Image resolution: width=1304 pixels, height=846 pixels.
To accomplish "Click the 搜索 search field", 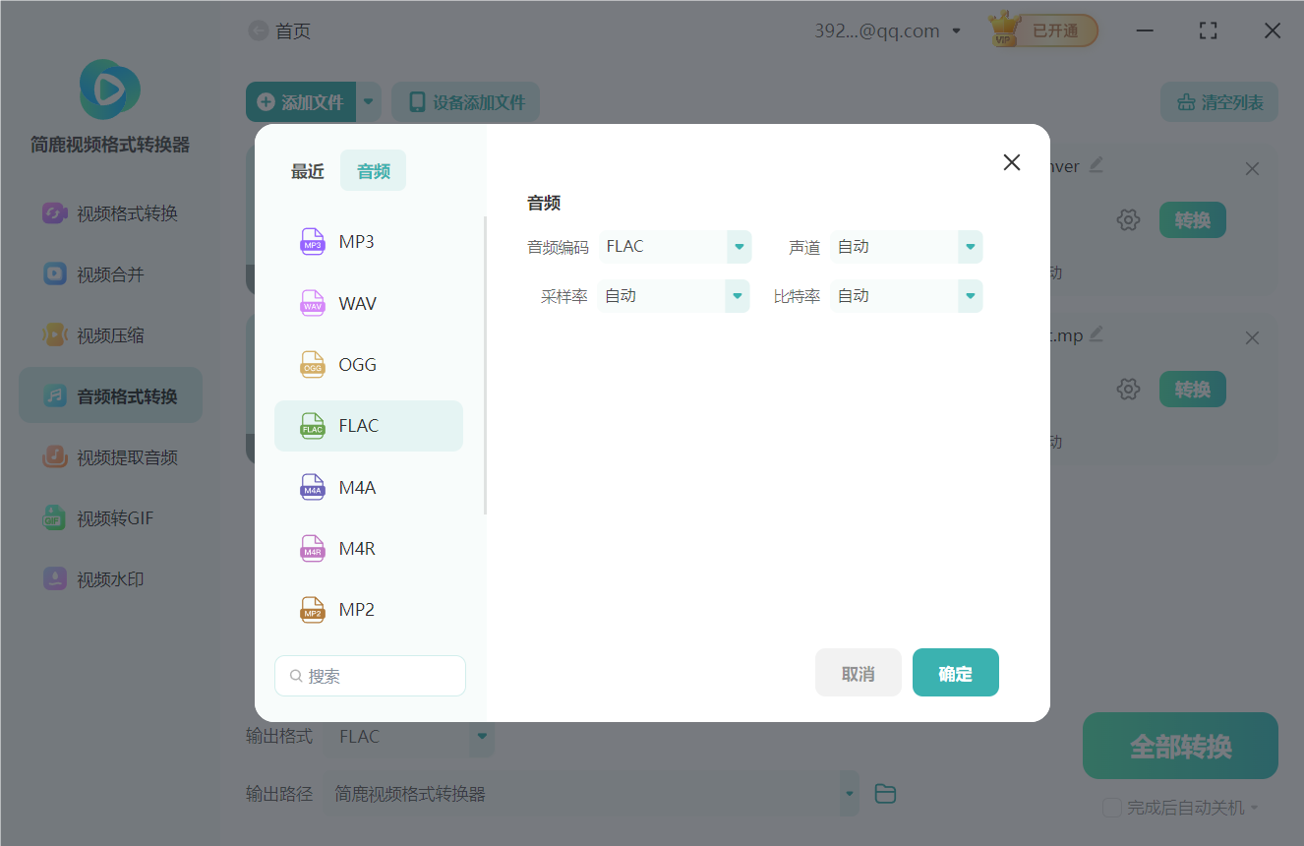I will [x=370, y=676].
